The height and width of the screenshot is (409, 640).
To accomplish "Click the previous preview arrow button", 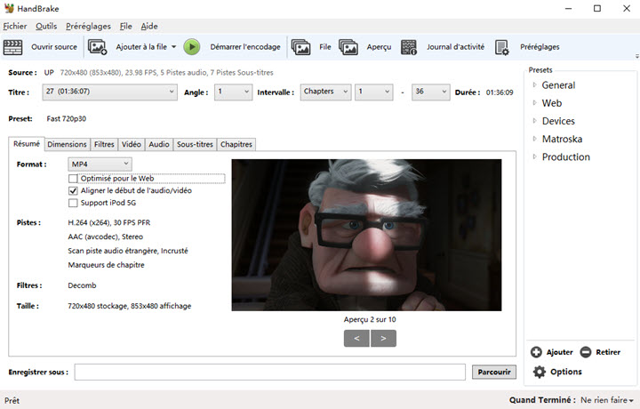I will coord(356,339).
